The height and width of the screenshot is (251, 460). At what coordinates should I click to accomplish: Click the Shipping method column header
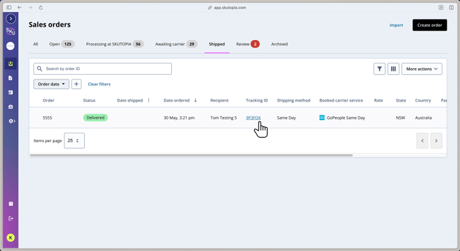[294, 100]
